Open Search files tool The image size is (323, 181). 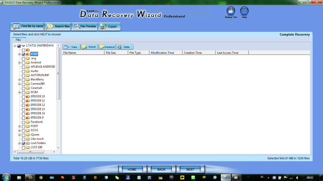tap(58, 27)
